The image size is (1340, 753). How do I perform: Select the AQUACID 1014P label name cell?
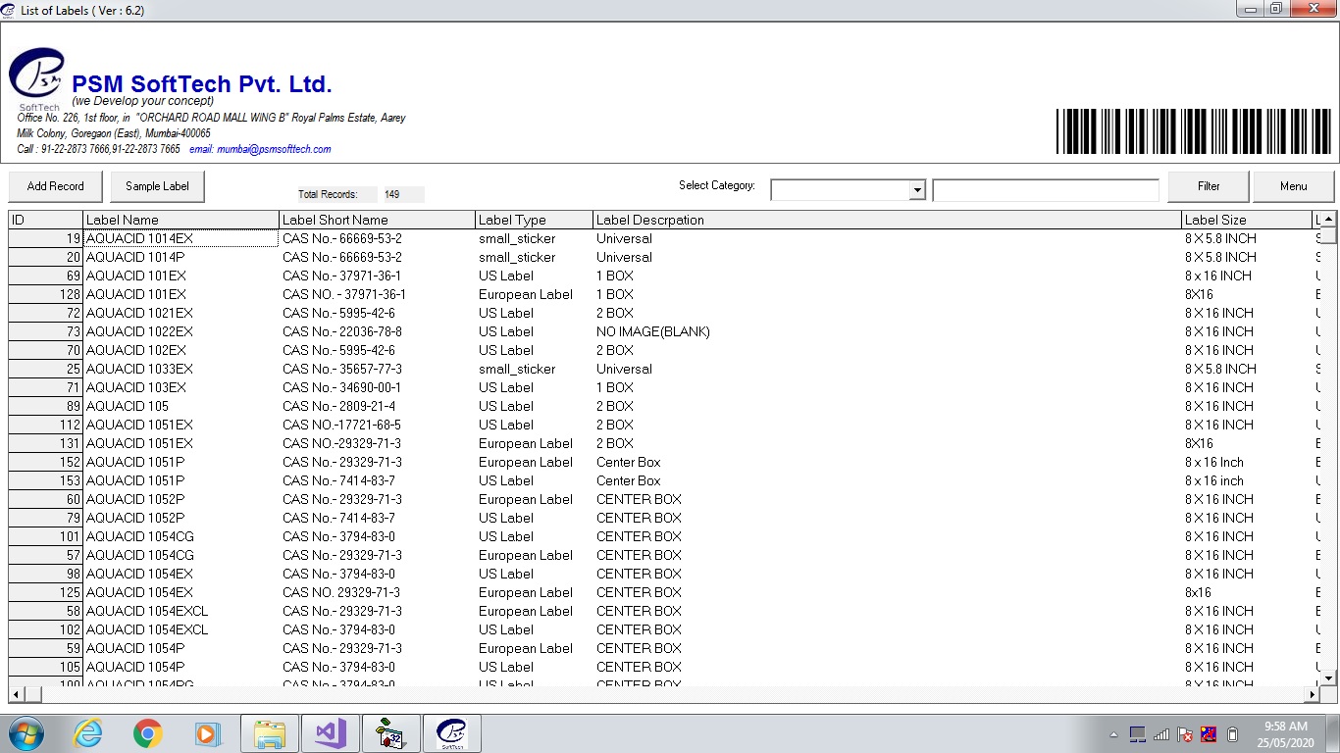pos(181,257)
